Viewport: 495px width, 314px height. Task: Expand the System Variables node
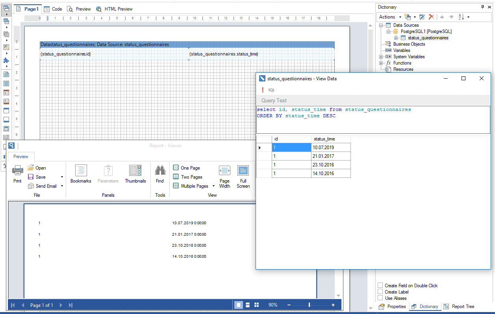point(381,57)
